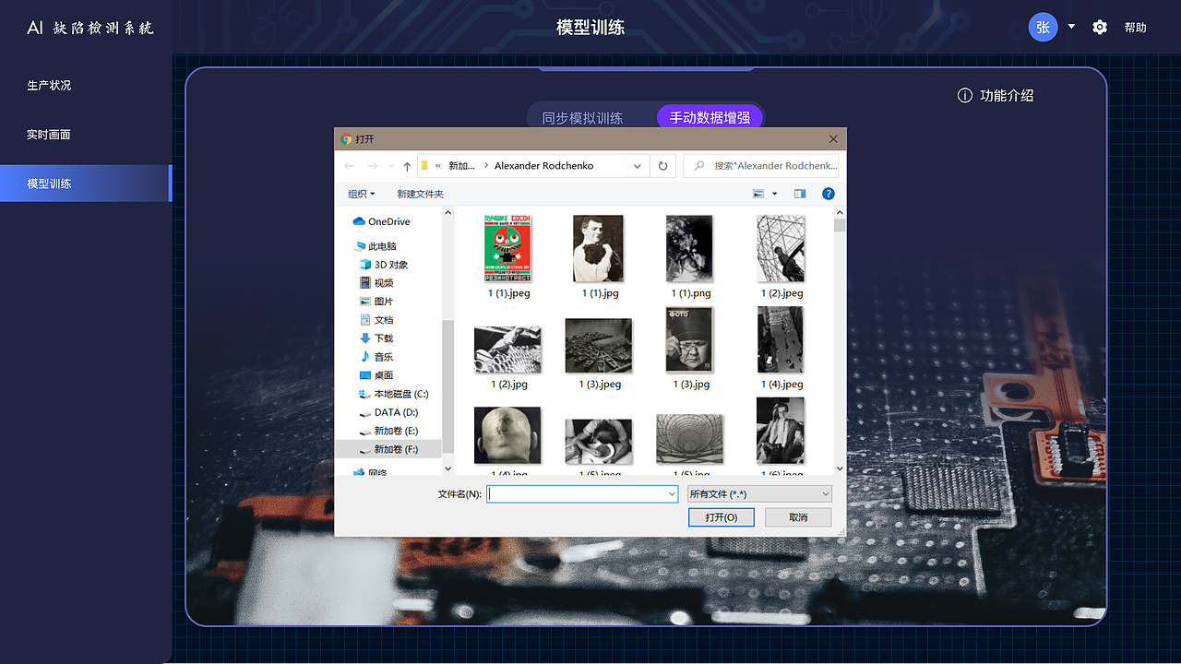Select thumbnail 1 (1).png

[689, 249]
